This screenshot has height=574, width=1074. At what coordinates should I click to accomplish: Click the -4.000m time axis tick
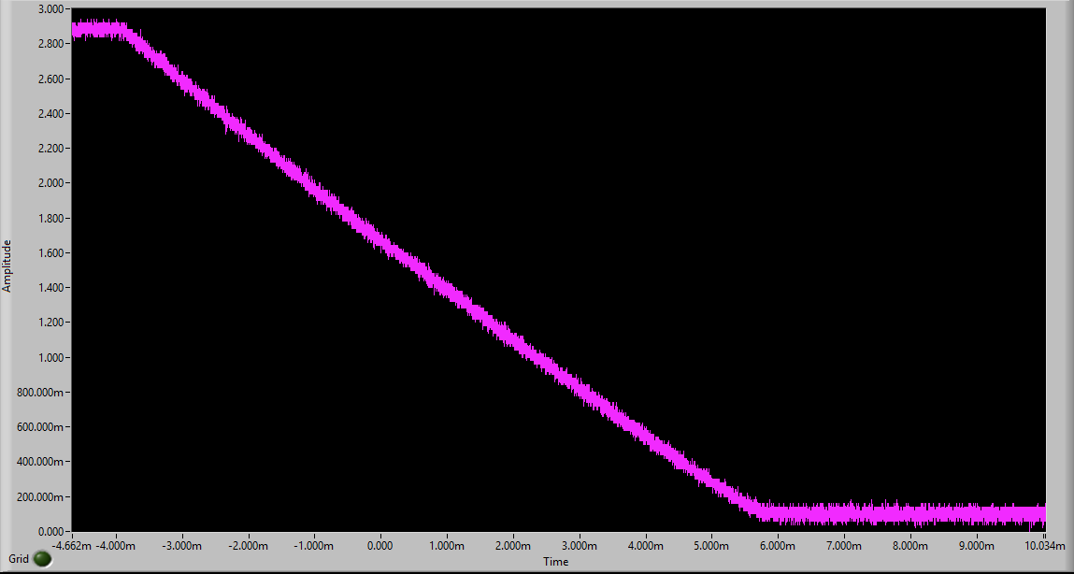116,546
